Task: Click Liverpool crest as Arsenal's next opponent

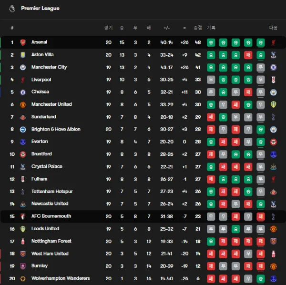Action: [273, 42]
